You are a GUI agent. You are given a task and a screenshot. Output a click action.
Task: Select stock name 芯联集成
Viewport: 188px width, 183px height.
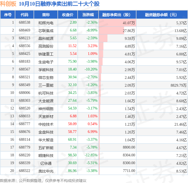(46, 31)
